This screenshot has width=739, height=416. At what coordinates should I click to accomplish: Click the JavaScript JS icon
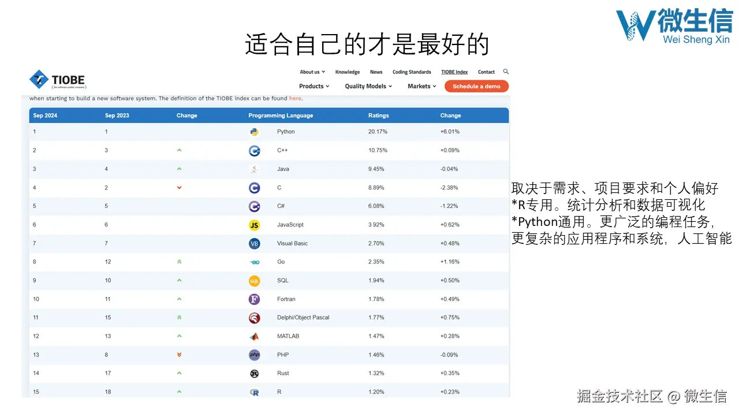coord(254,225)
